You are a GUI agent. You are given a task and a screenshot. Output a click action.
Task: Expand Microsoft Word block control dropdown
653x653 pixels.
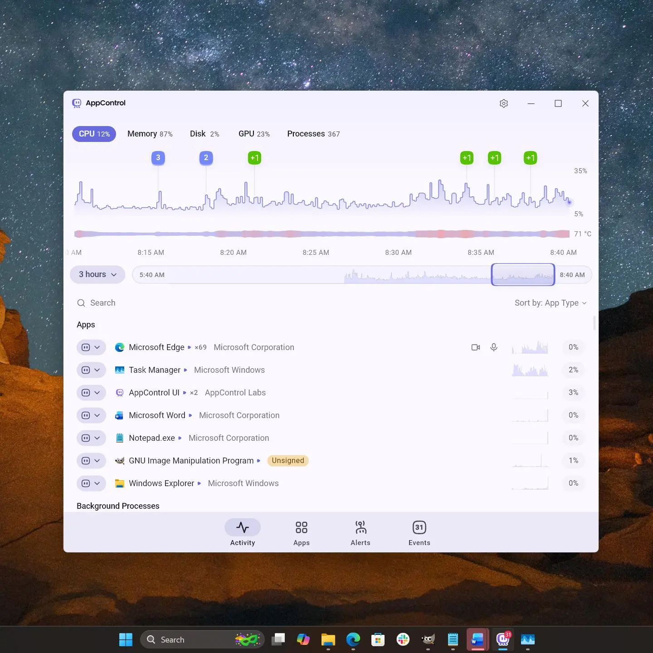91,415
